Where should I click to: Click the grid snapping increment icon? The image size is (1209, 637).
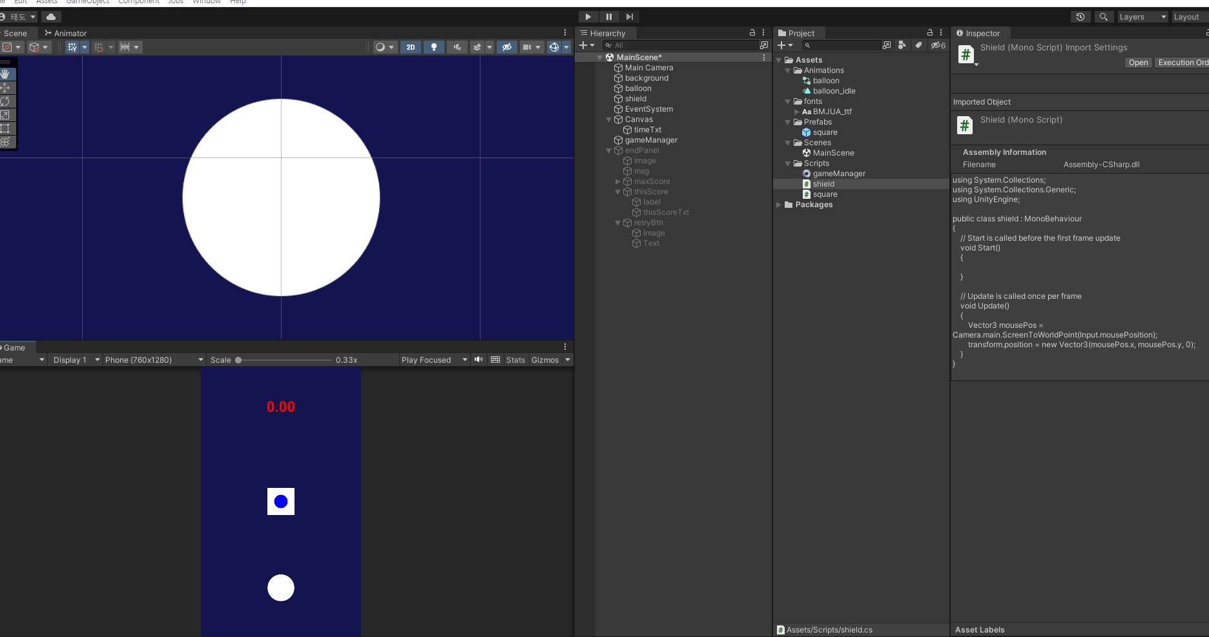[x=98, y=47]
